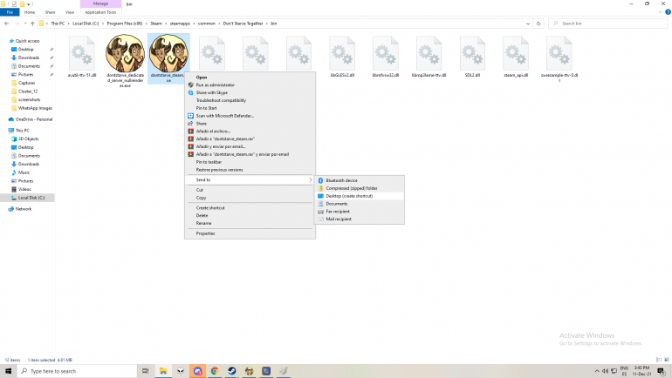This screenshot has height=378, width=672.
Task: Open Downloads under Quick access
Action: pyautogui.click(x=29, y=57)
